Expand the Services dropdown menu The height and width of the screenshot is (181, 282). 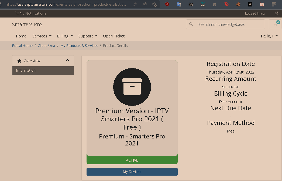click(x=42, y=36)
